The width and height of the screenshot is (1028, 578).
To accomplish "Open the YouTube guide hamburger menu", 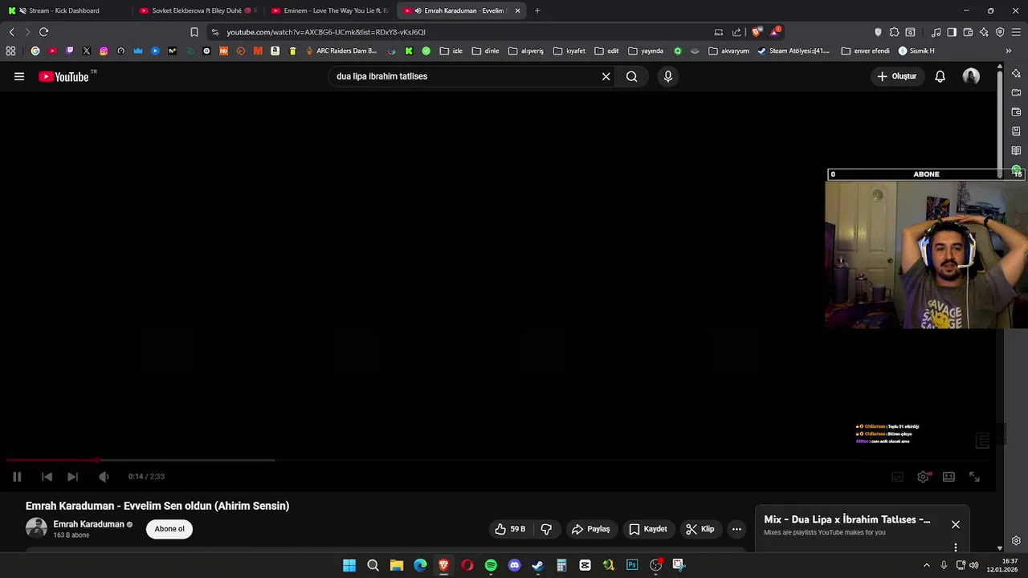I will 19,76.
